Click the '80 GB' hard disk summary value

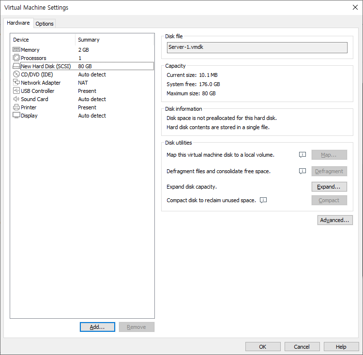point(85,66)
